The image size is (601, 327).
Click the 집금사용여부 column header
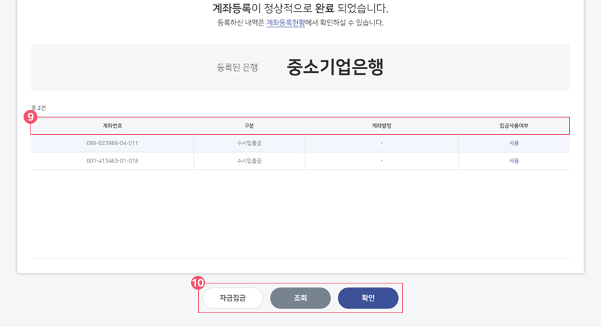coord(514,126)
